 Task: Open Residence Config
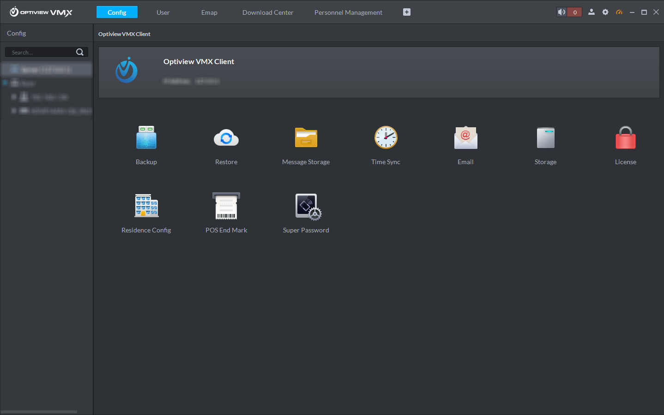(146, 206)
